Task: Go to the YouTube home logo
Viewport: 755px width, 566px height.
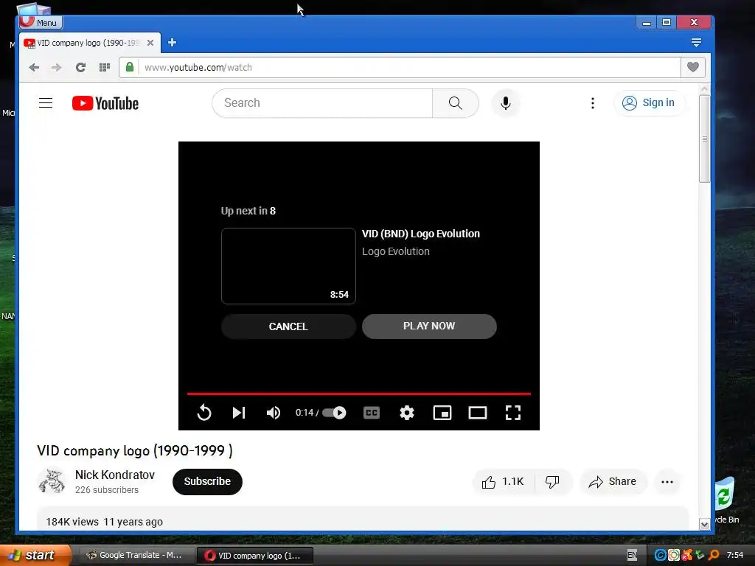Action: [x=105, y=103]
